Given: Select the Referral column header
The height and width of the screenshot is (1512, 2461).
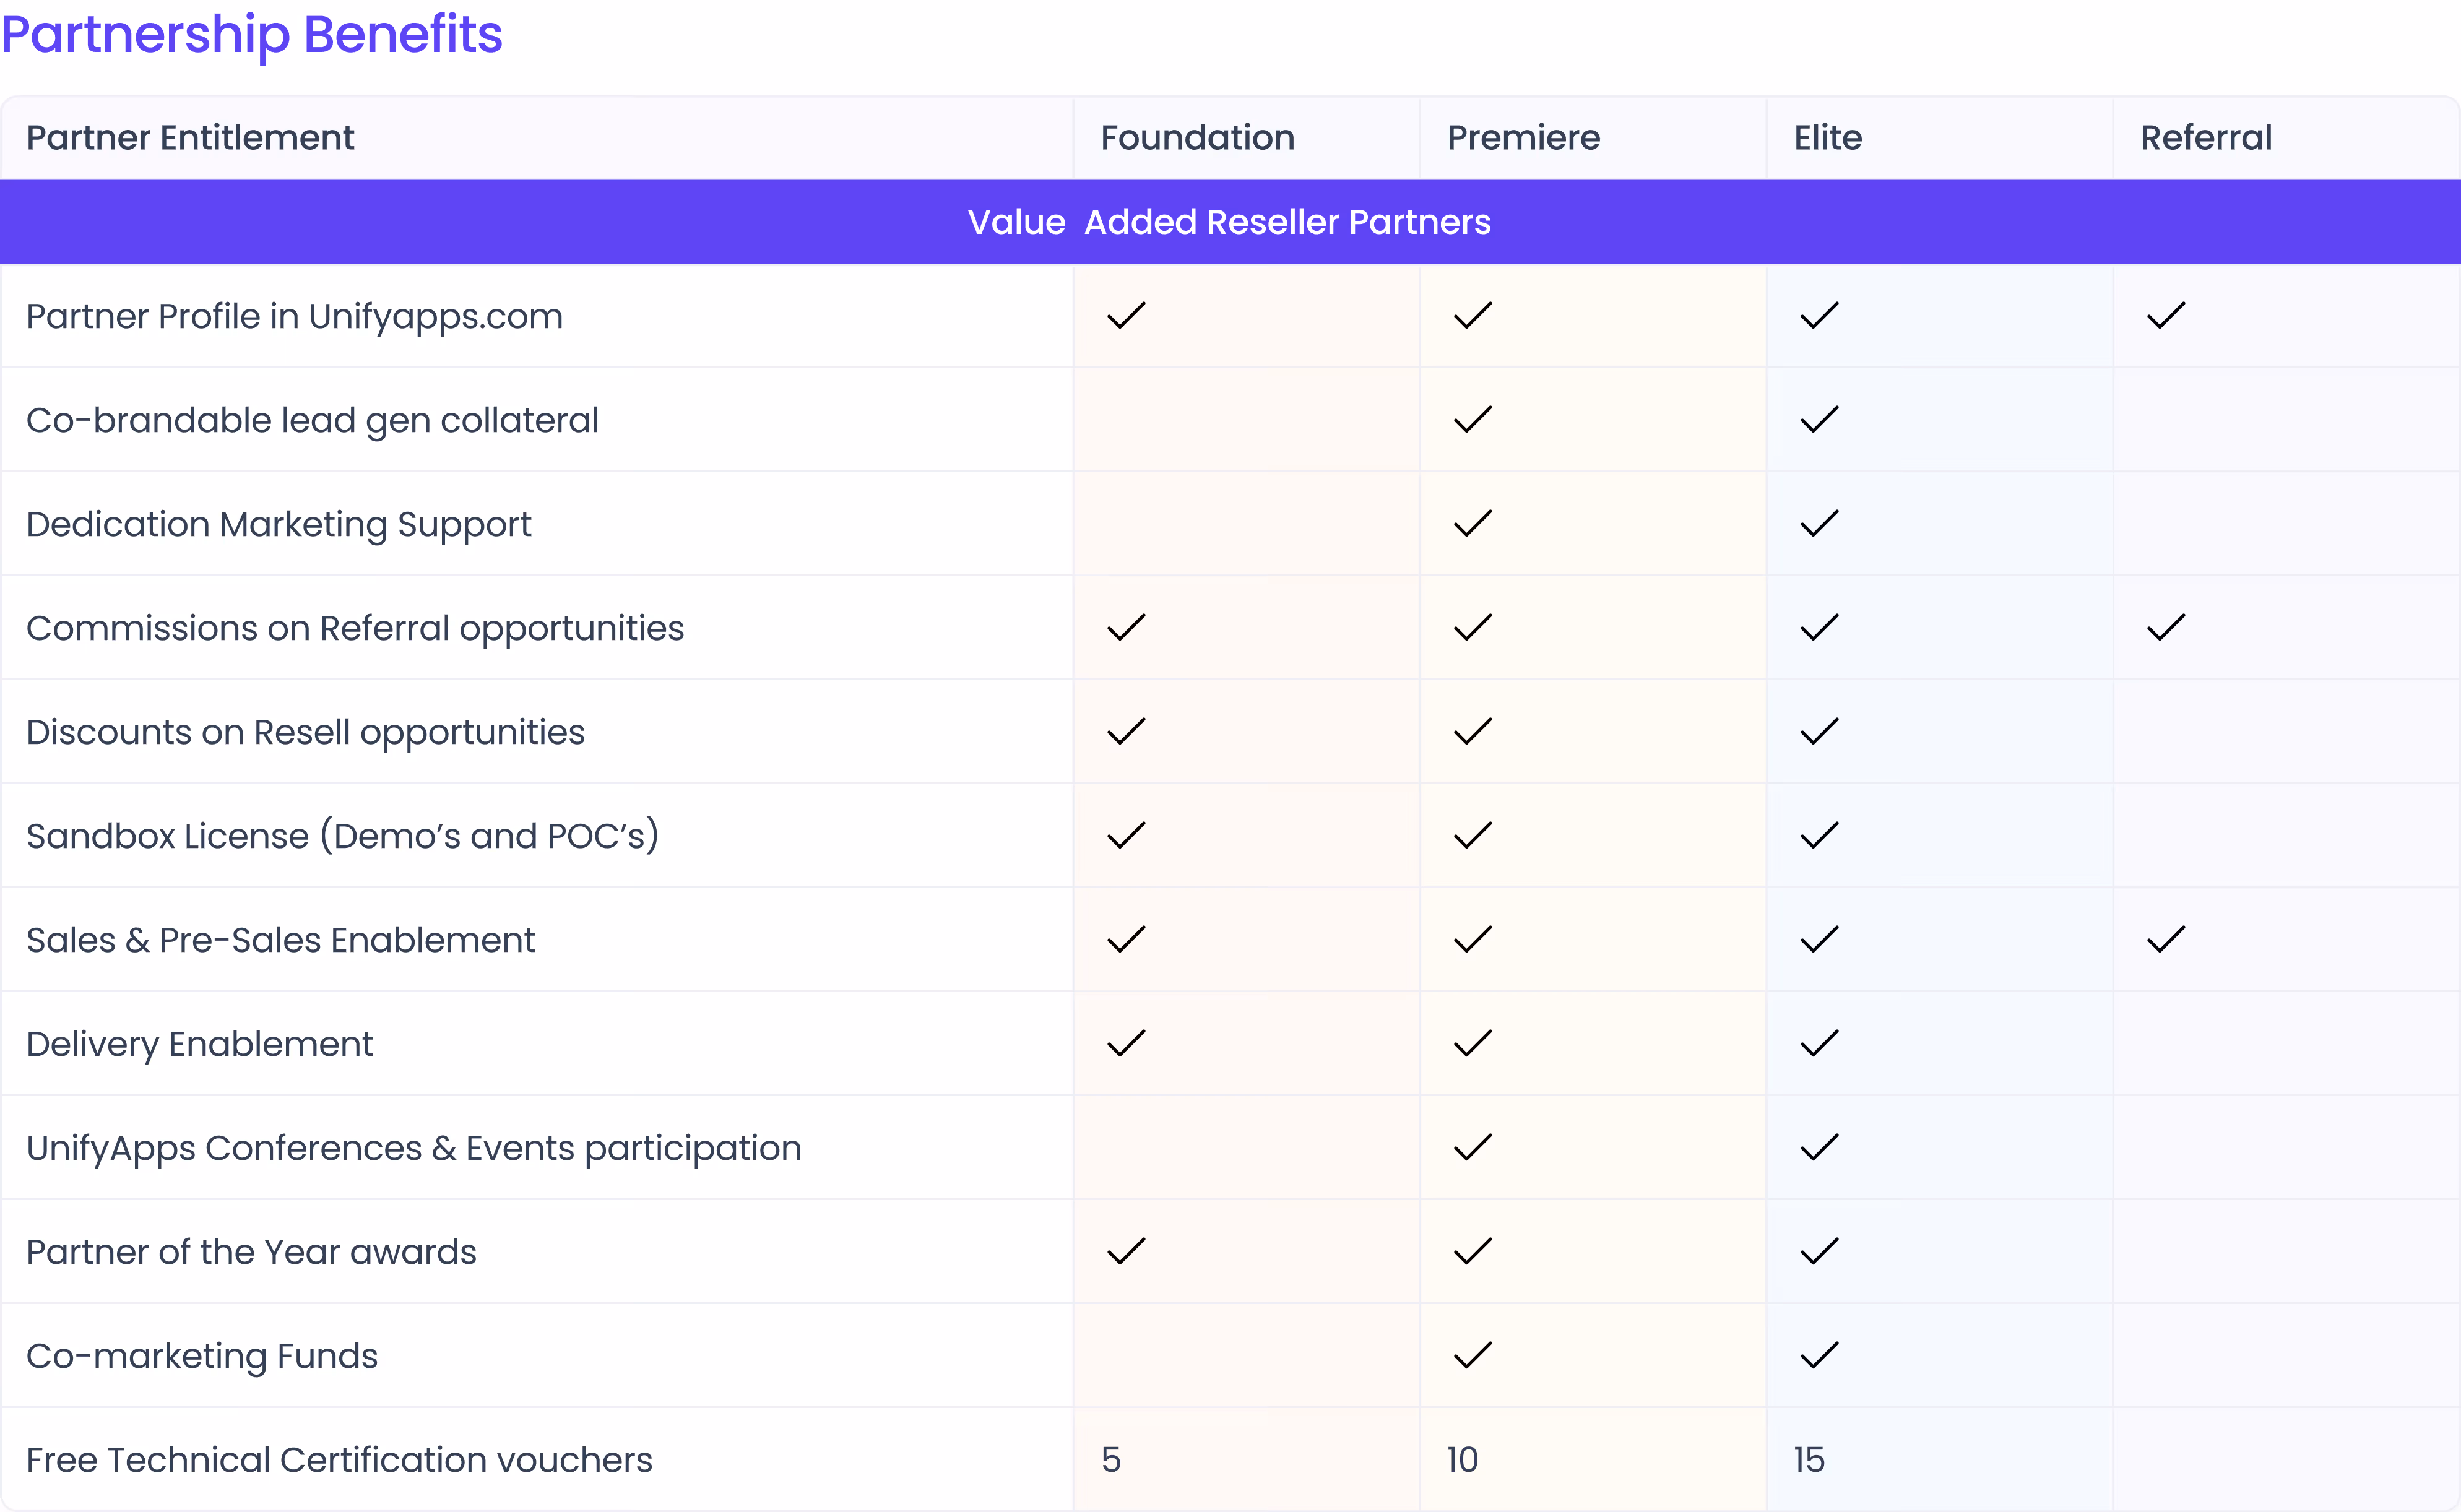Looking at the screenshot, I should [x=2205, y=138].
